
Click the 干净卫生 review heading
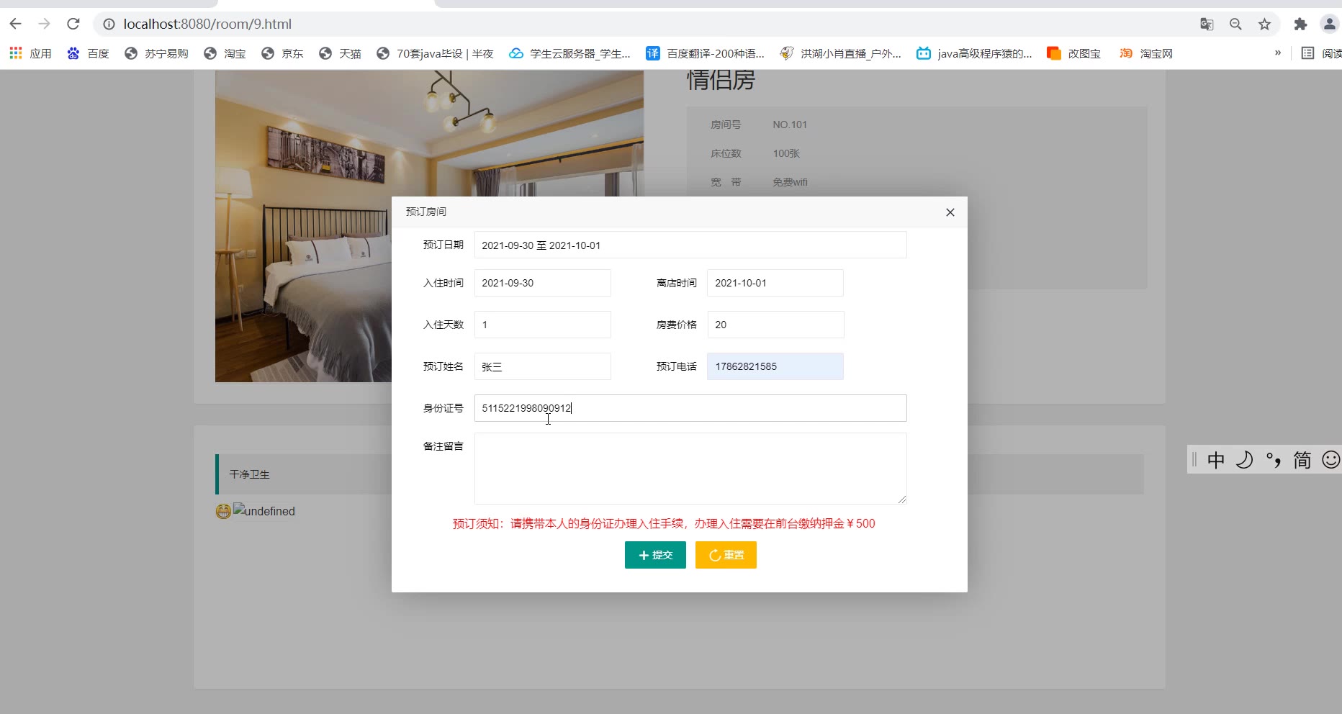(250, 474)
